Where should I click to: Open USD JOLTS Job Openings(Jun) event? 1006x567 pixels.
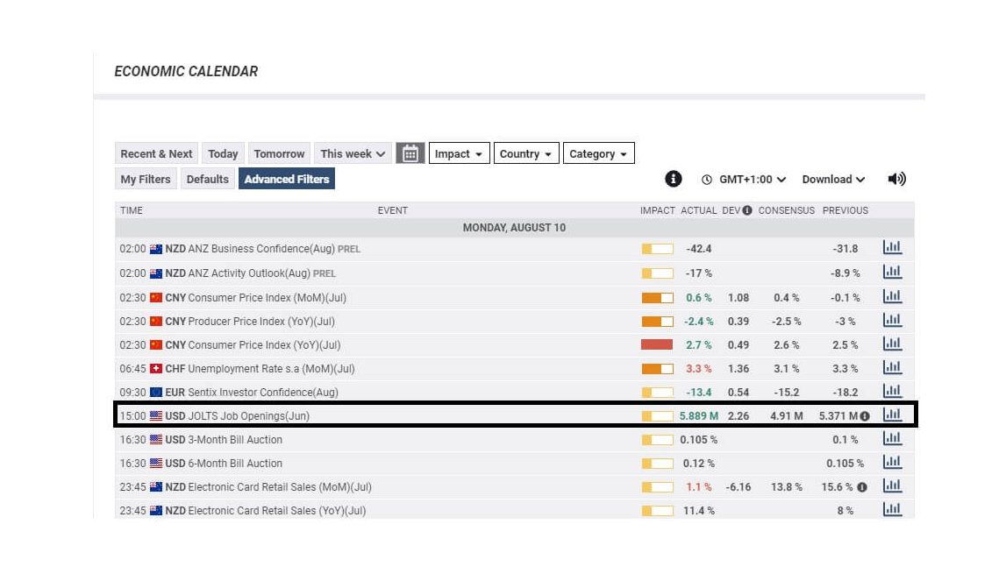(x=238, y=416)
